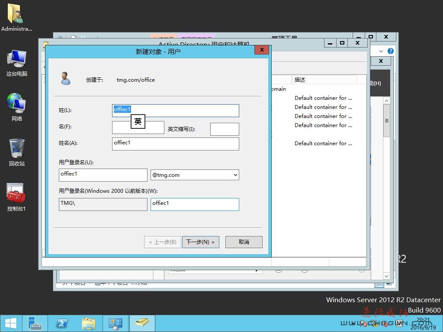The image size is (443, 332).
Task: Click in the 姓名(A) full name field
Action: pos(176,144)
